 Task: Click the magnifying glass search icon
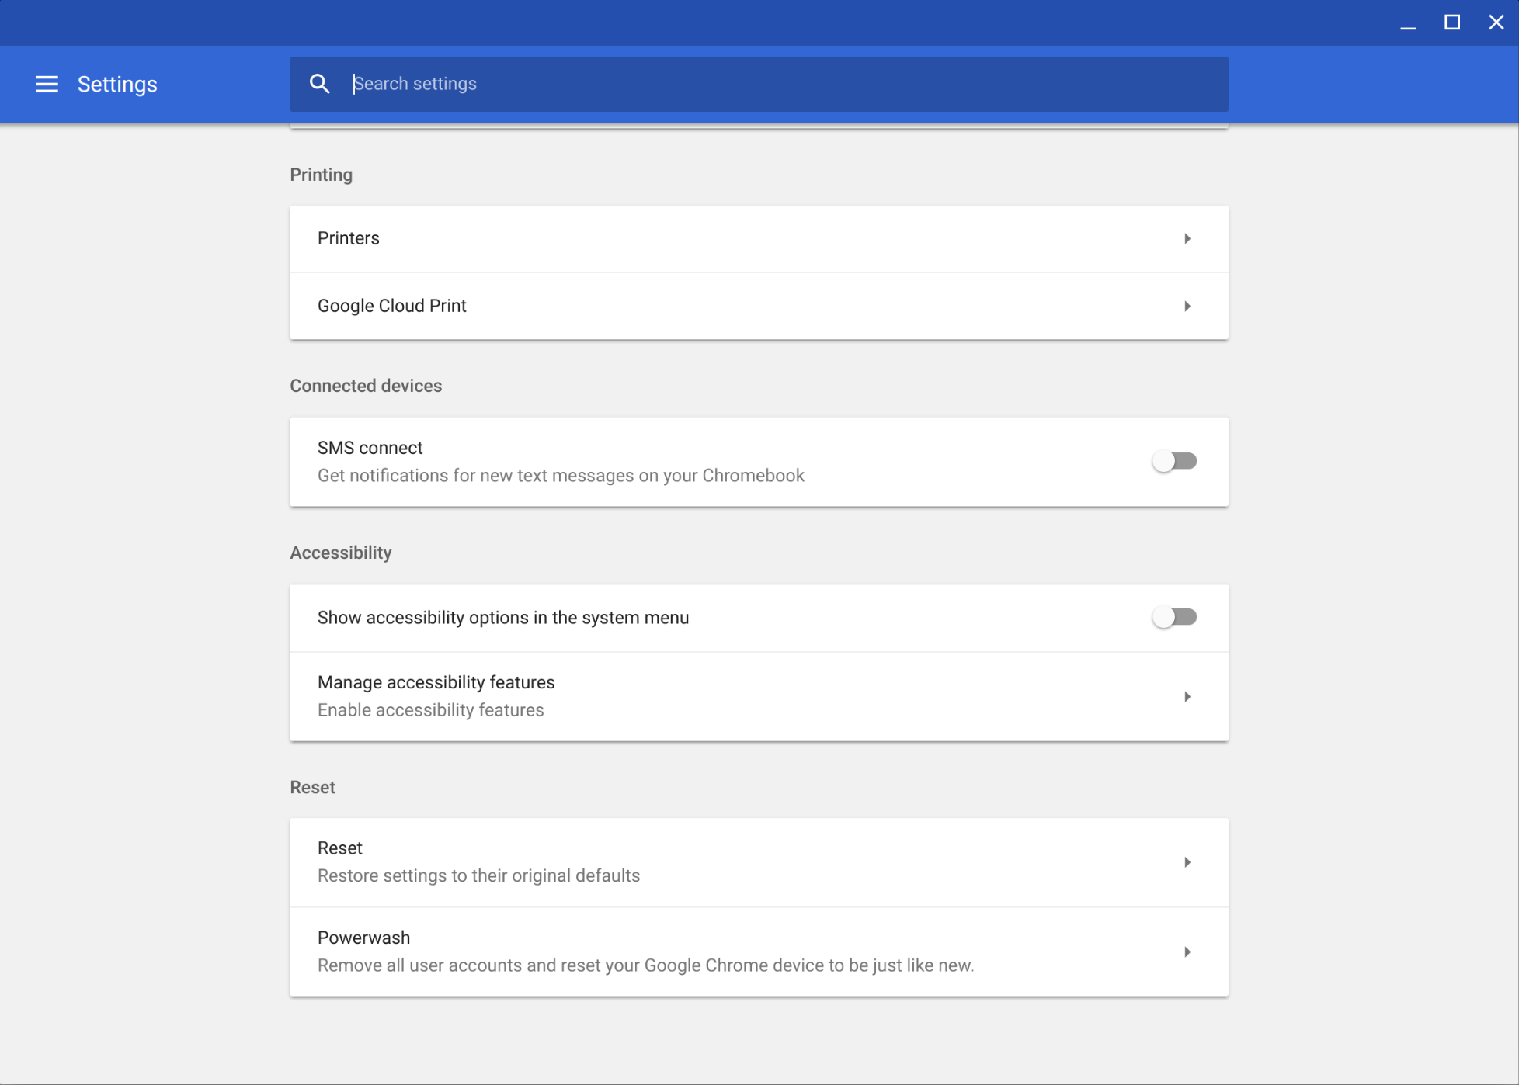(319, 84)
